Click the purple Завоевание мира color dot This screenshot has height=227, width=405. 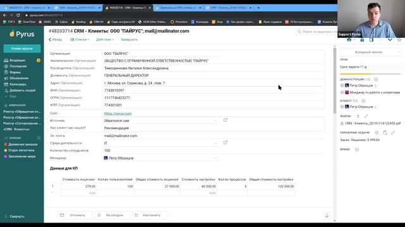point(6,156)
